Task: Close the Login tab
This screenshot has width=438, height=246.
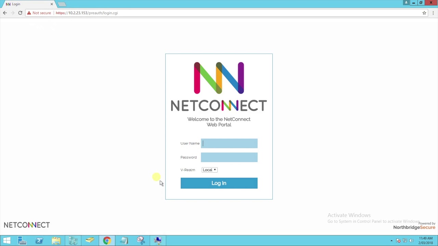Action: click(x=52, y=4)
